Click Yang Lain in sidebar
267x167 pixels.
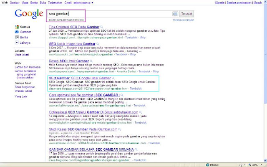21,96
